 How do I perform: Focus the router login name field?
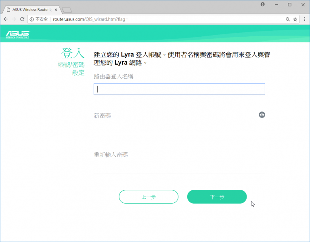pos(179,89)
